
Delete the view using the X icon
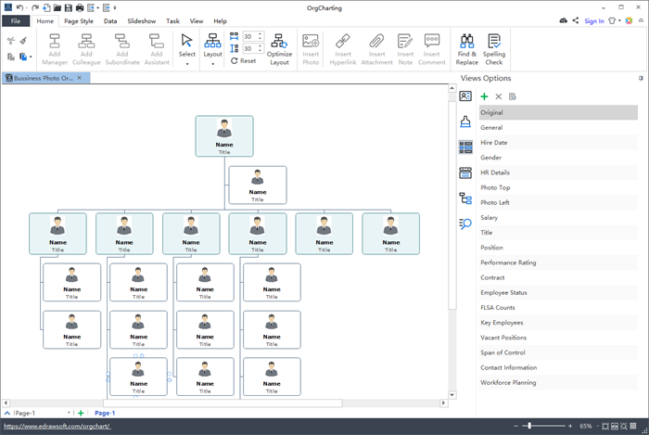[x=498, y=96]
